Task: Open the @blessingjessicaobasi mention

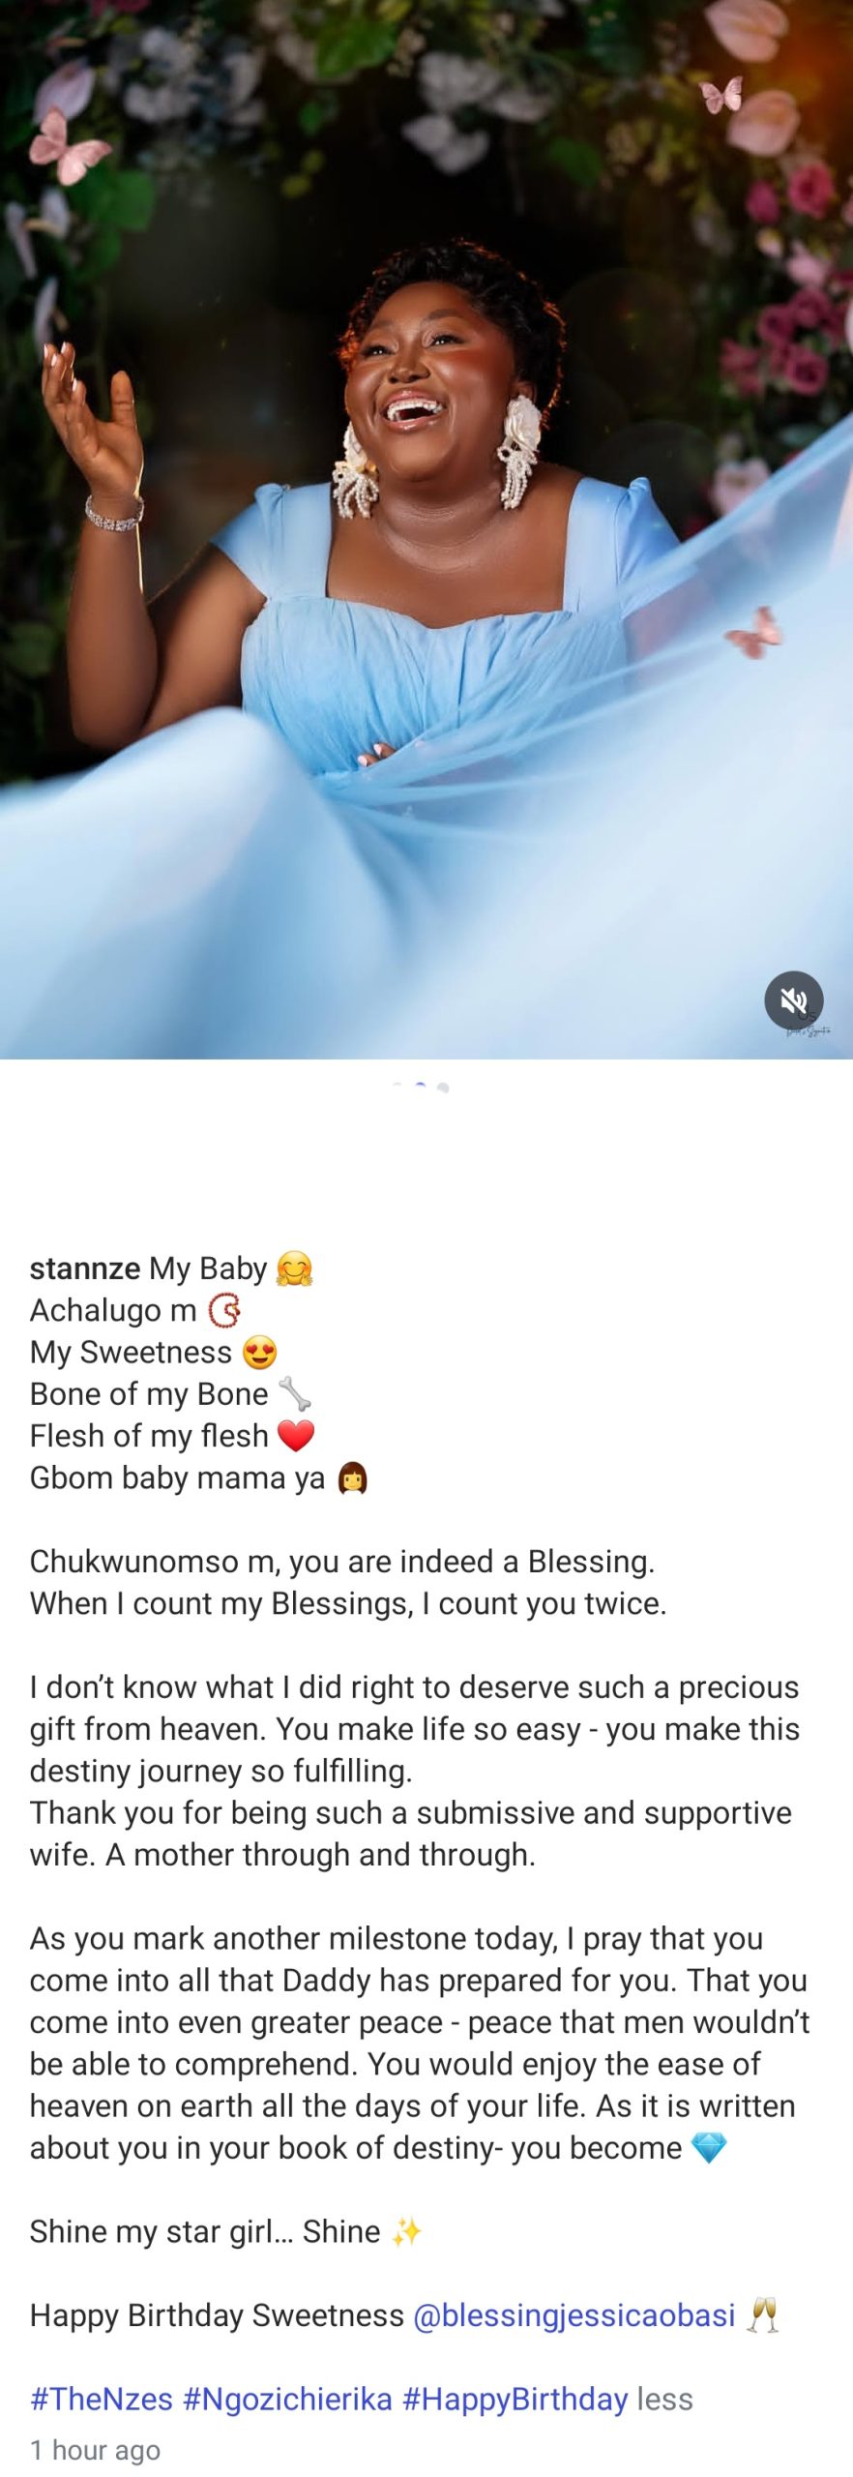Action: point(574,2314)
